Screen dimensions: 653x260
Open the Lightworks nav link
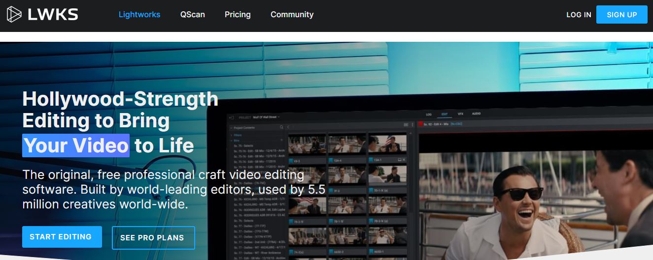[139, 15]
